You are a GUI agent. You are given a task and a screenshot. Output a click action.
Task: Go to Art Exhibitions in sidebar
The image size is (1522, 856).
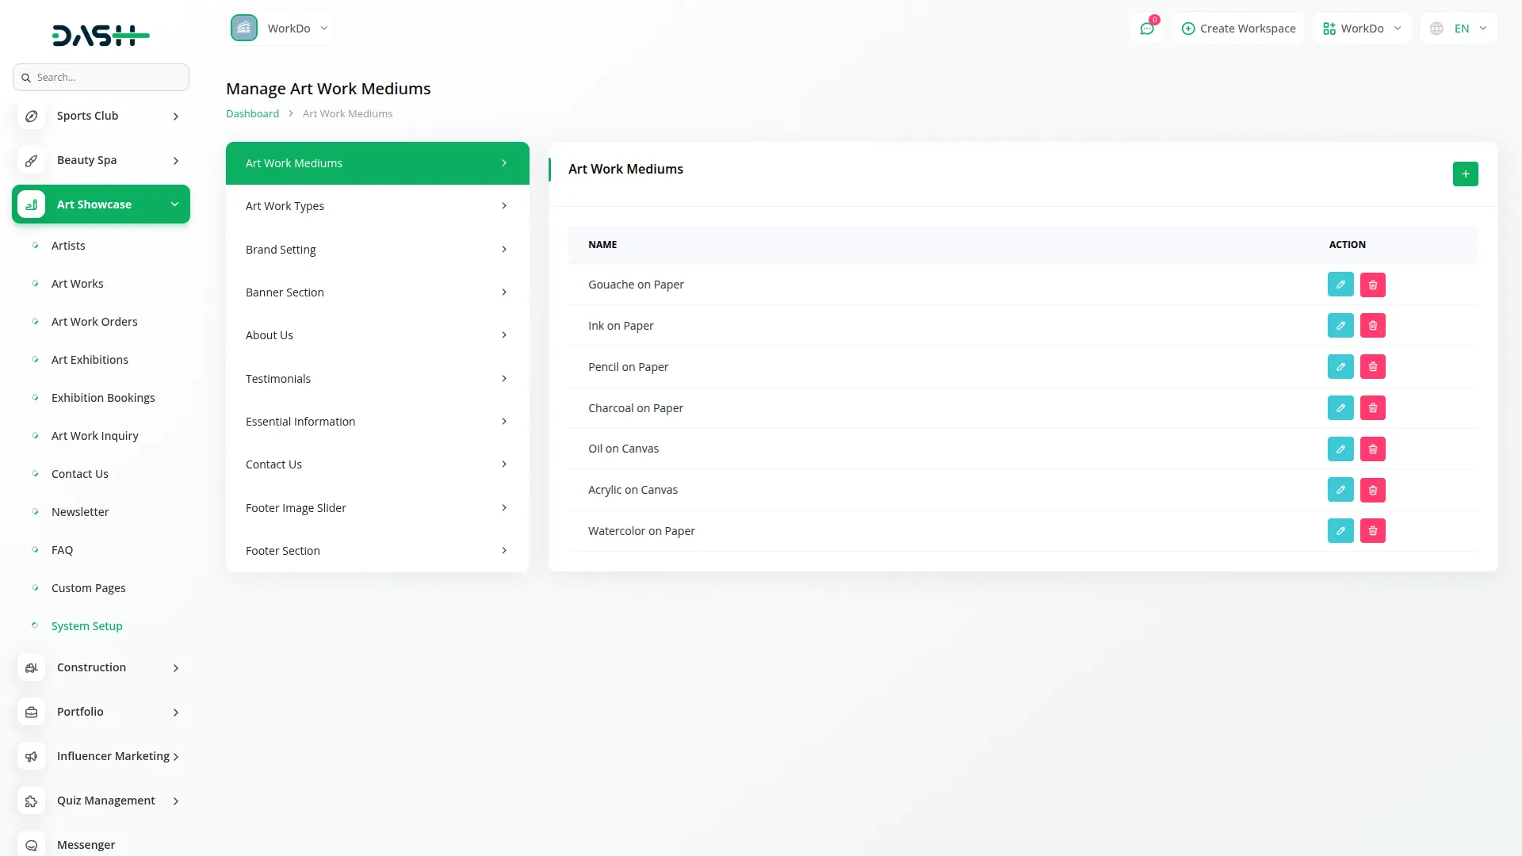point(90,360)
